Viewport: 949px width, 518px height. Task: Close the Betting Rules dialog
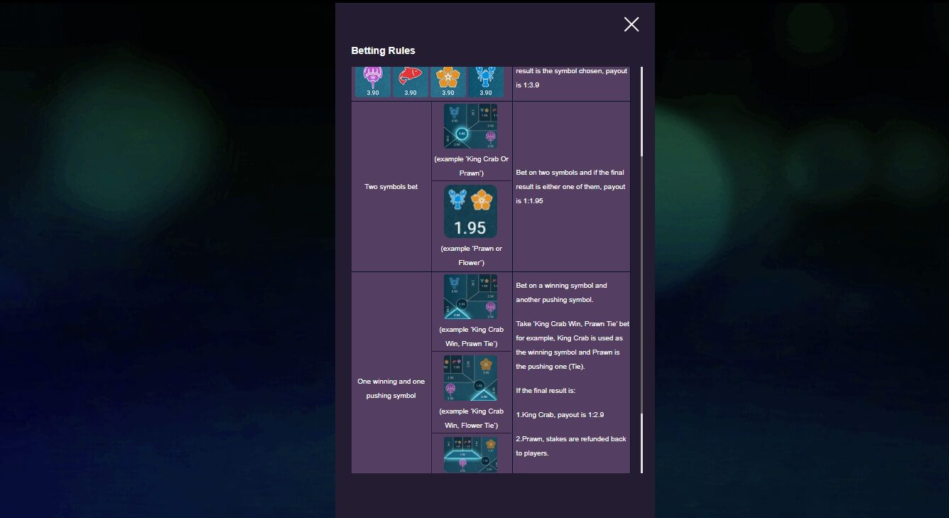point(631,25)
